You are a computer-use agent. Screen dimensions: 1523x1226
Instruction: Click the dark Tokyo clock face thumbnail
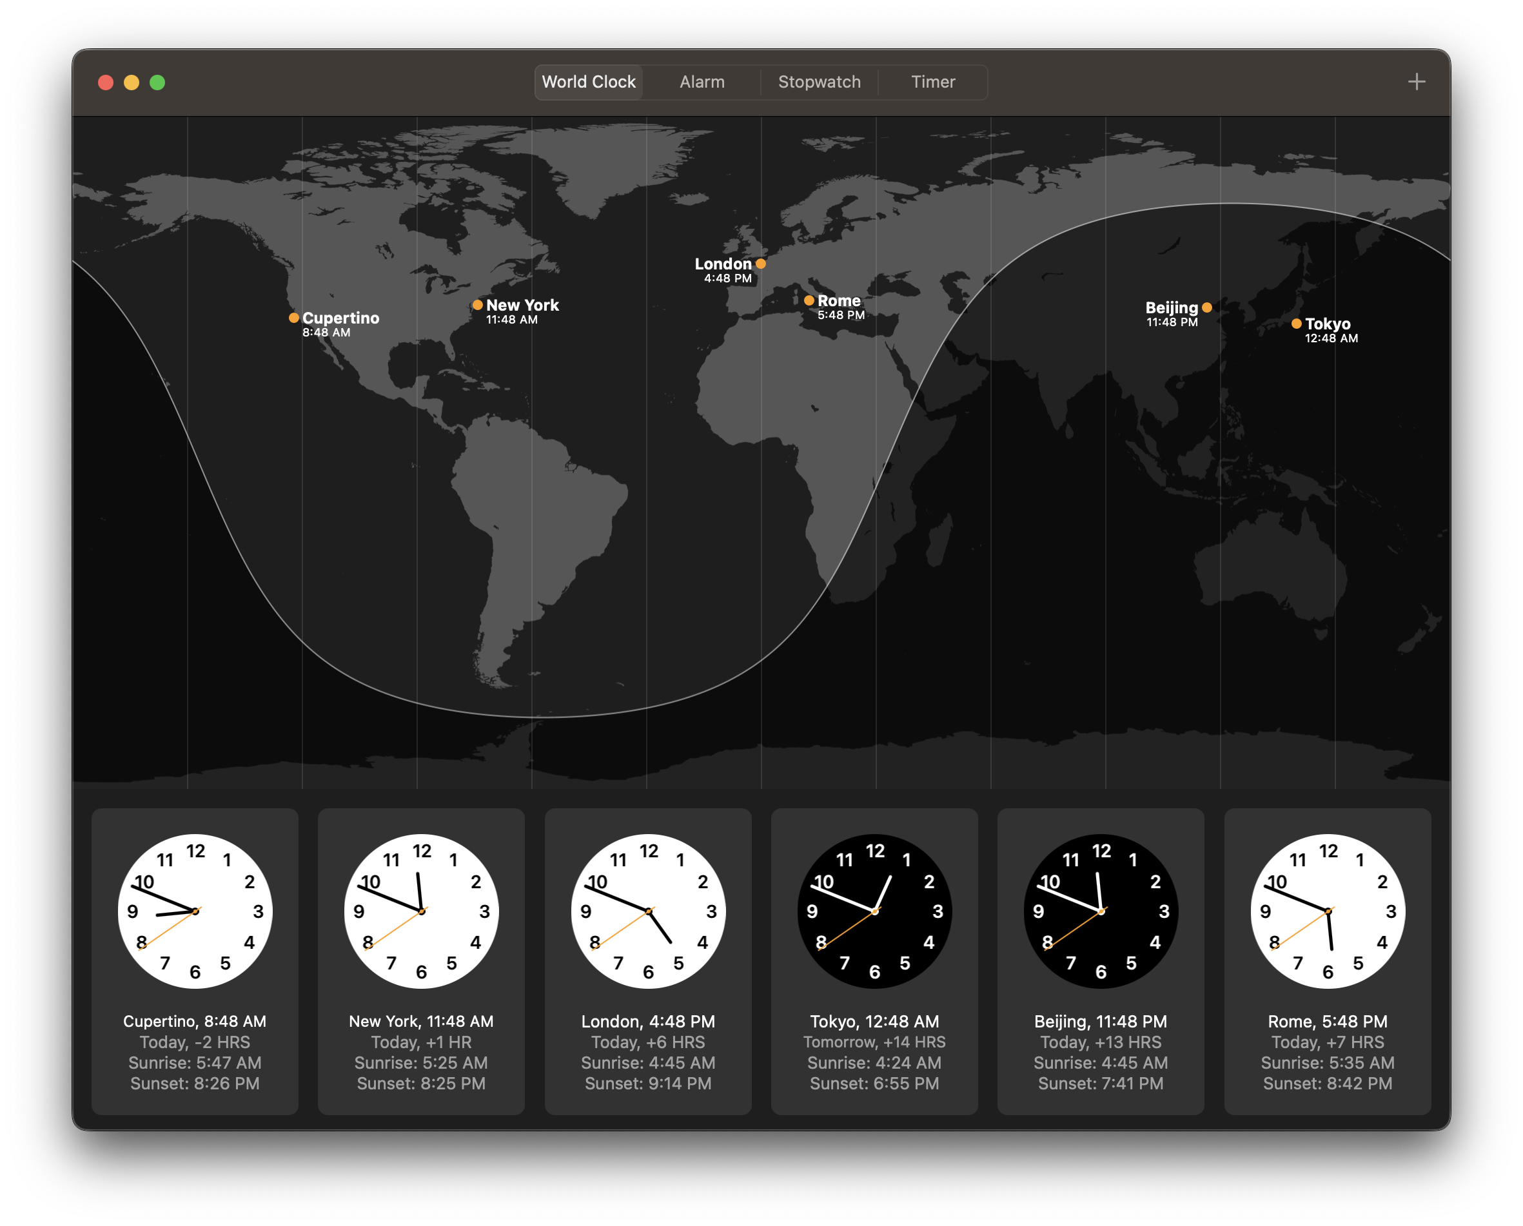click(x=874, y=911)
